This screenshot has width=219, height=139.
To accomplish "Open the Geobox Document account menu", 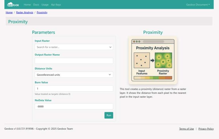I will [x=198, y=5].
